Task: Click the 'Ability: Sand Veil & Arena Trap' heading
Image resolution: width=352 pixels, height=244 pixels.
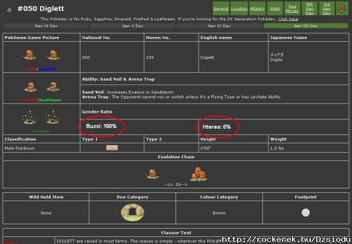Action: click(118, 79)
